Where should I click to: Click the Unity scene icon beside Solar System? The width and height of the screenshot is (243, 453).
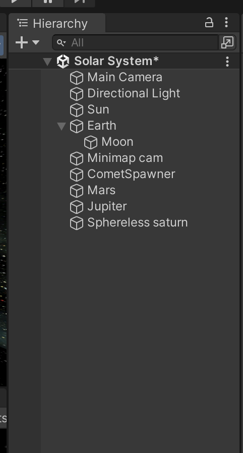coord(63,61)
